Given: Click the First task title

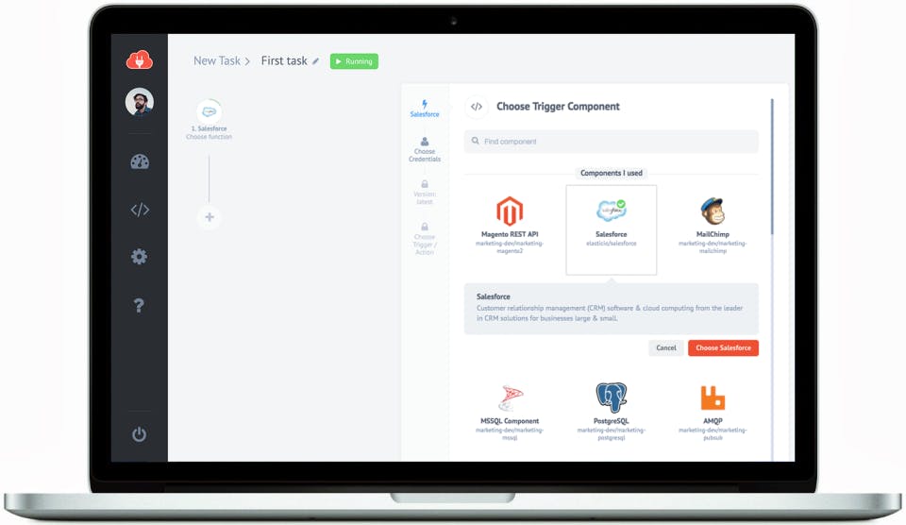Looking at the screenshot, I should coord(284,60).
